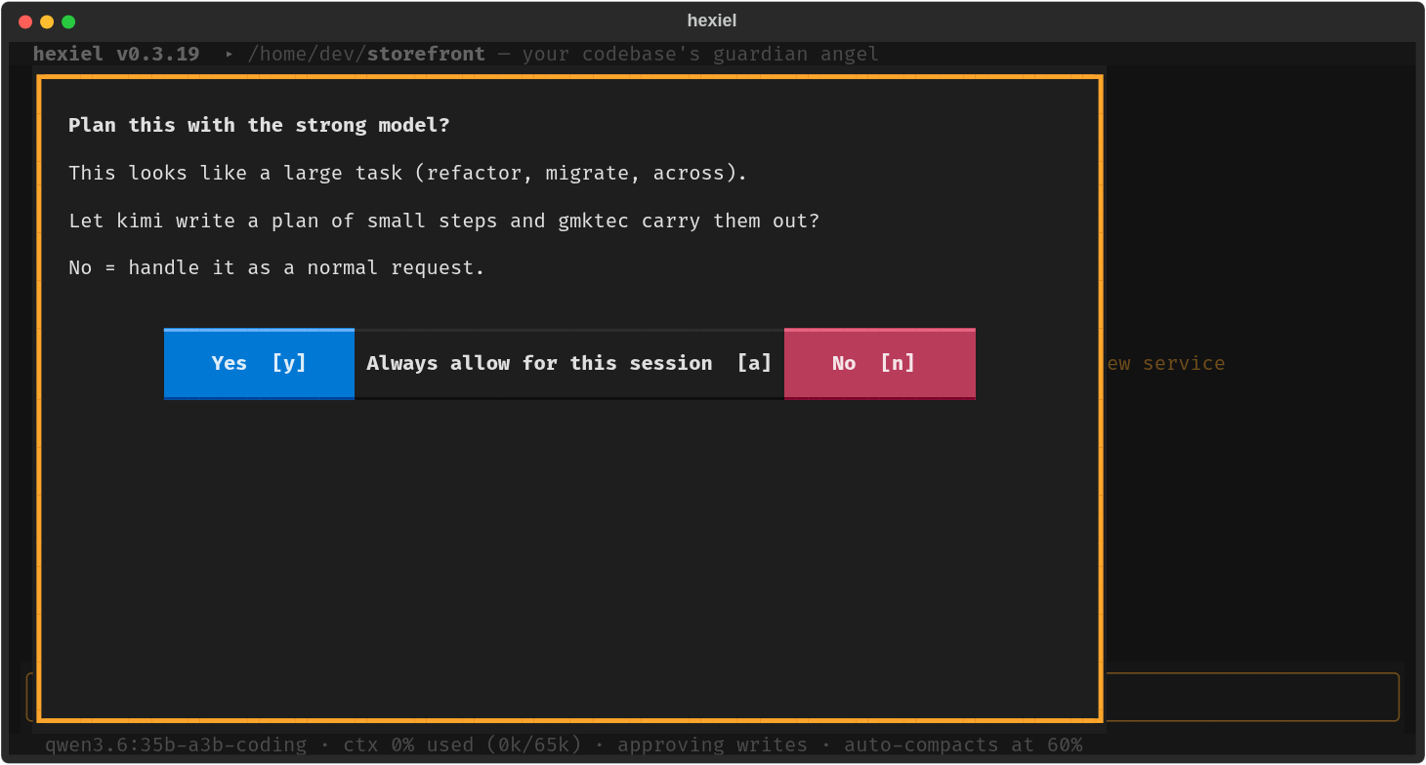Minimize the hexiel window with the yellow button
Screen dimensions: 1426x765
point(47,21)
